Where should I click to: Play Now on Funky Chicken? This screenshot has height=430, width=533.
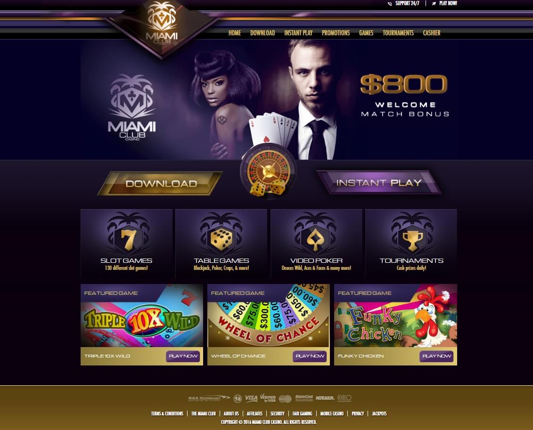click(x=436, y=356)
